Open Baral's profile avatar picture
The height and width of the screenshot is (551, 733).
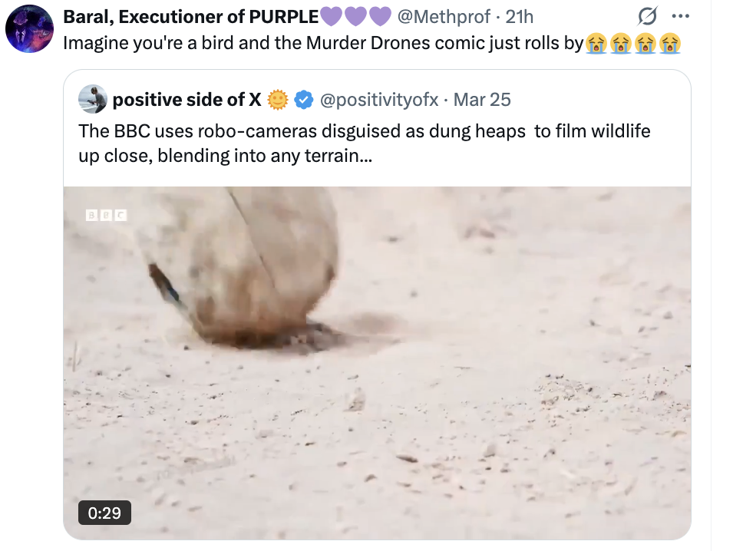[29, 28]
